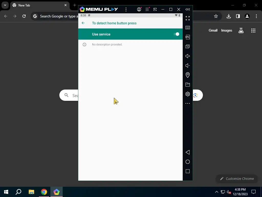
Task: Click 'No description provided.' text
Action: (107, 44)
